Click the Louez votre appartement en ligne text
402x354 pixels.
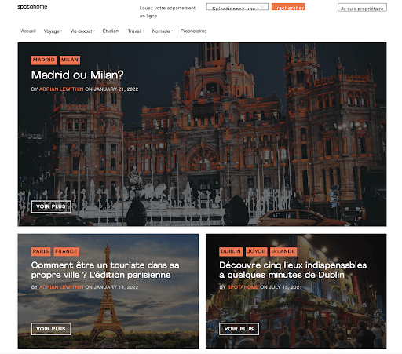pyautogui.click(x=167, y=12)
